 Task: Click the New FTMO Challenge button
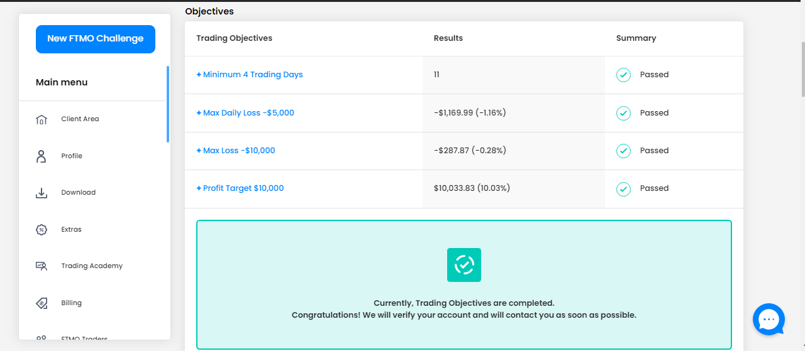click(x=96, y=39)
